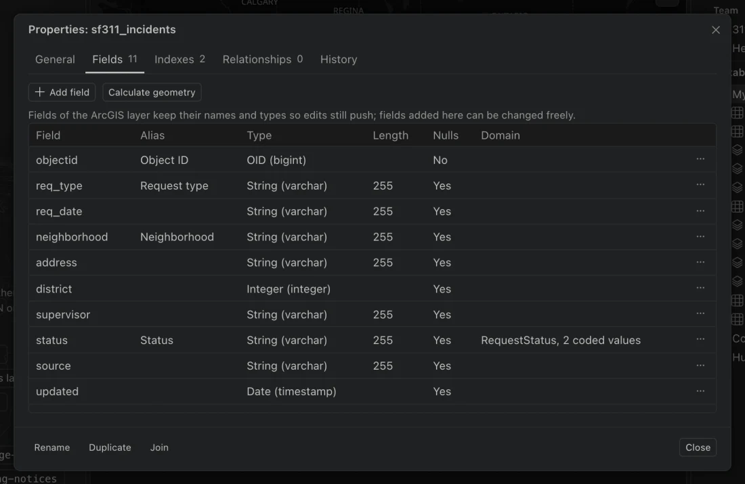Select the supervisor field name
The image size is (745, 484).
coord(63,315)
